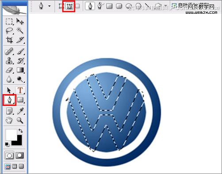Pick Line shape in options bar
The image size is (222, 174).
148,6
